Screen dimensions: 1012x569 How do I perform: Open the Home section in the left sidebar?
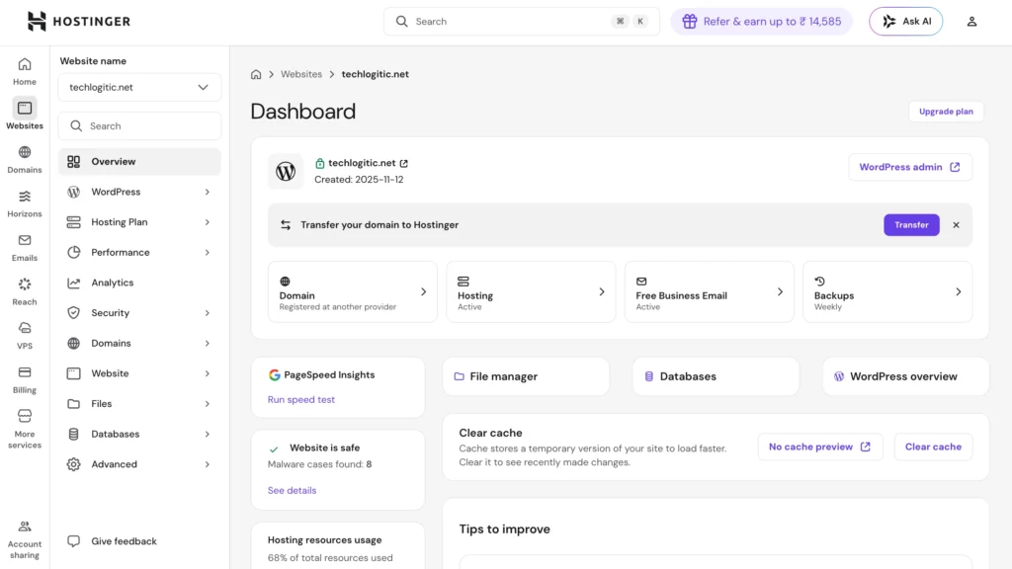pyautogui.click(x=24, y=69)
